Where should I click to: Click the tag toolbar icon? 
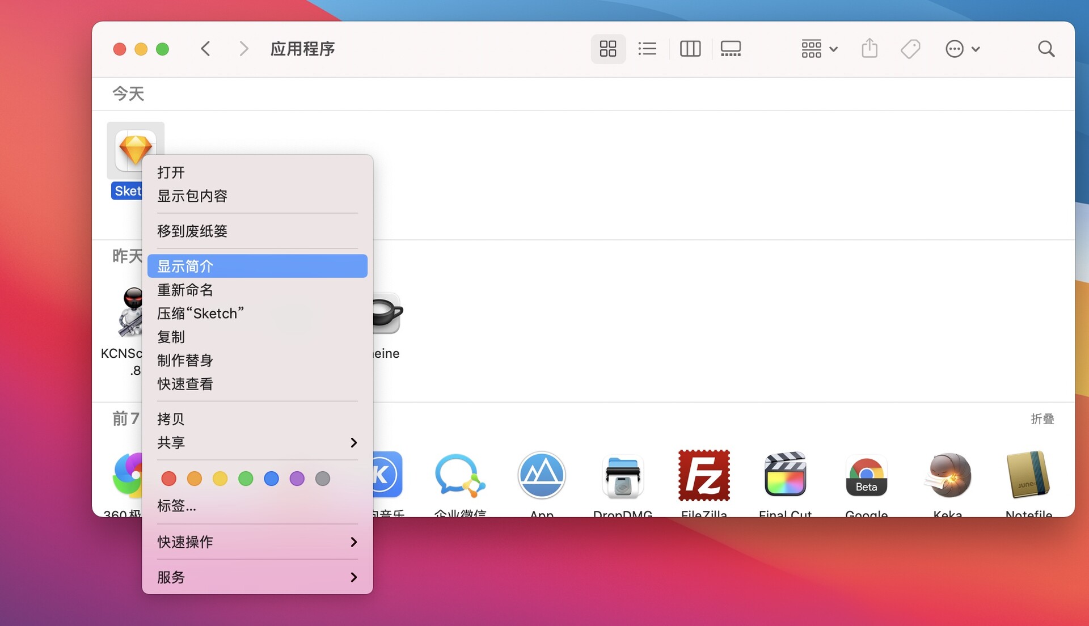click(910, 49)
